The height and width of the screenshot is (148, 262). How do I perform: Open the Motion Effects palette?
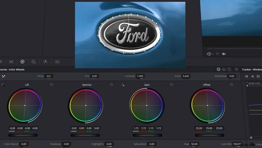coord(57,62)
